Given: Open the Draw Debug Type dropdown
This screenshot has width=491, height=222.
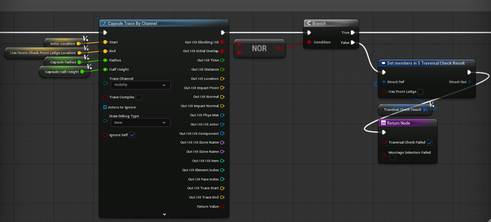Looking at the screenshot, I should point(141,123).
